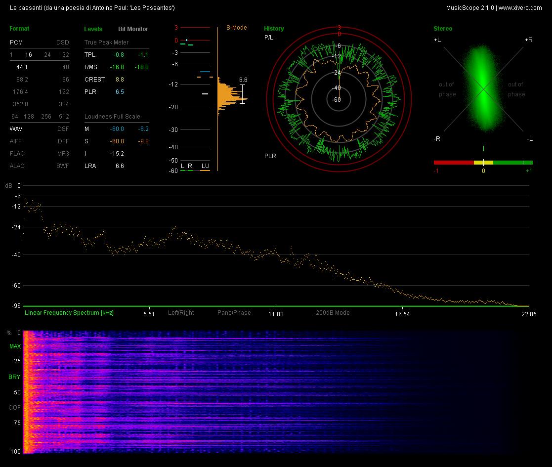The width and height of the screenshot is (552, 467).
Task: Click the green stereo vectorscope display
Action: click(x=483, y=88)
